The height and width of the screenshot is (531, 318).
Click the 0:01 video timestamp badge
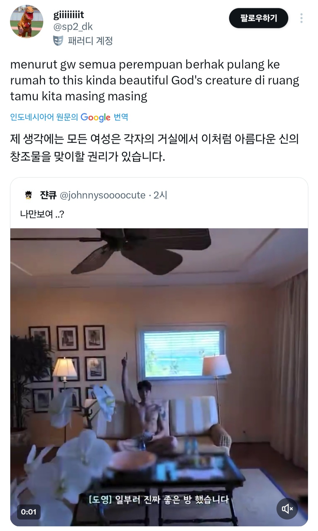pos(29,512)
